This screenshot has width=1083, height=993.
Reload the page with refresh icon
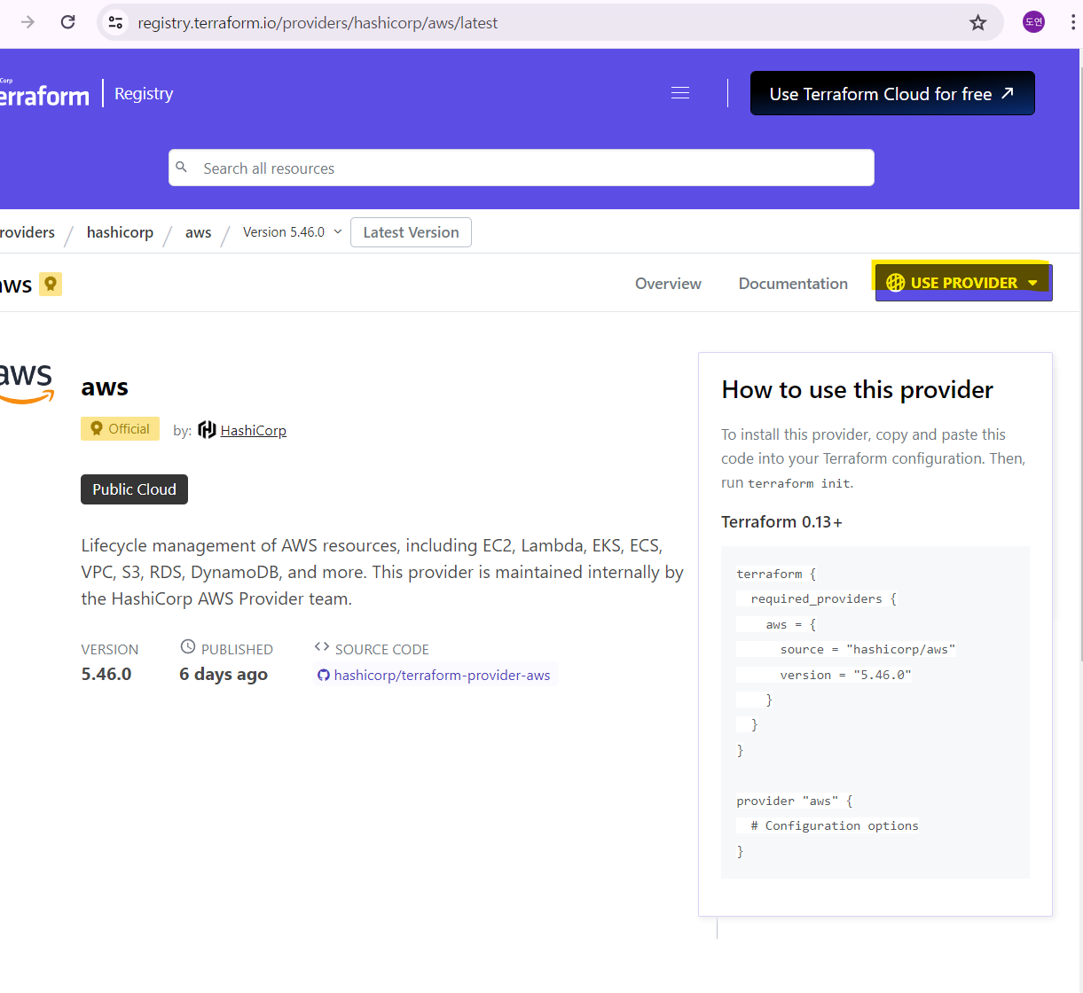(67, 22)
